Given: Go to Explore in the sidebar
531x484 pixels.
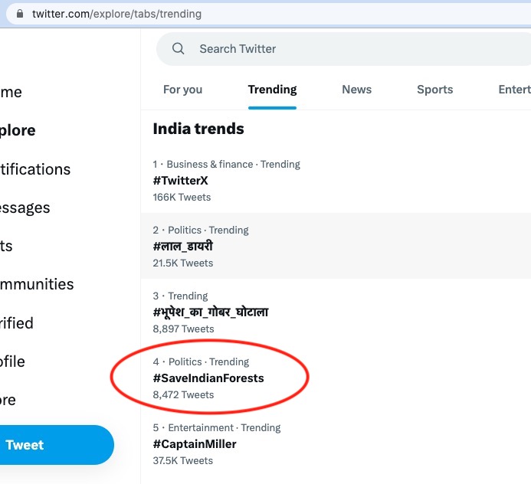Looking at the screenshot, I should point(18,130).
